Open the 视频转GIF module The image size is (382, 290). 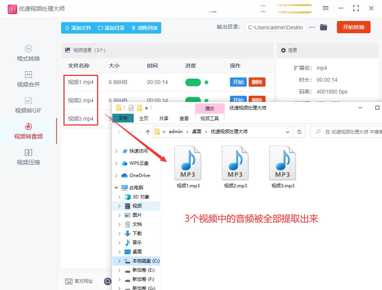(x=28, y=105)
